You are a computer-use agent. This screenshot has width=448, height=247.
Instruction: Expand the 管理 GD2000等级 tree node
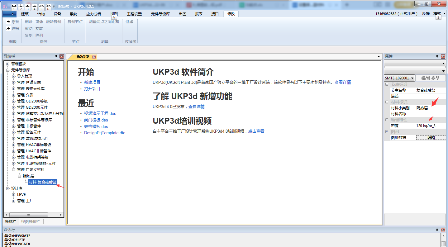click(x=13, y=101)
